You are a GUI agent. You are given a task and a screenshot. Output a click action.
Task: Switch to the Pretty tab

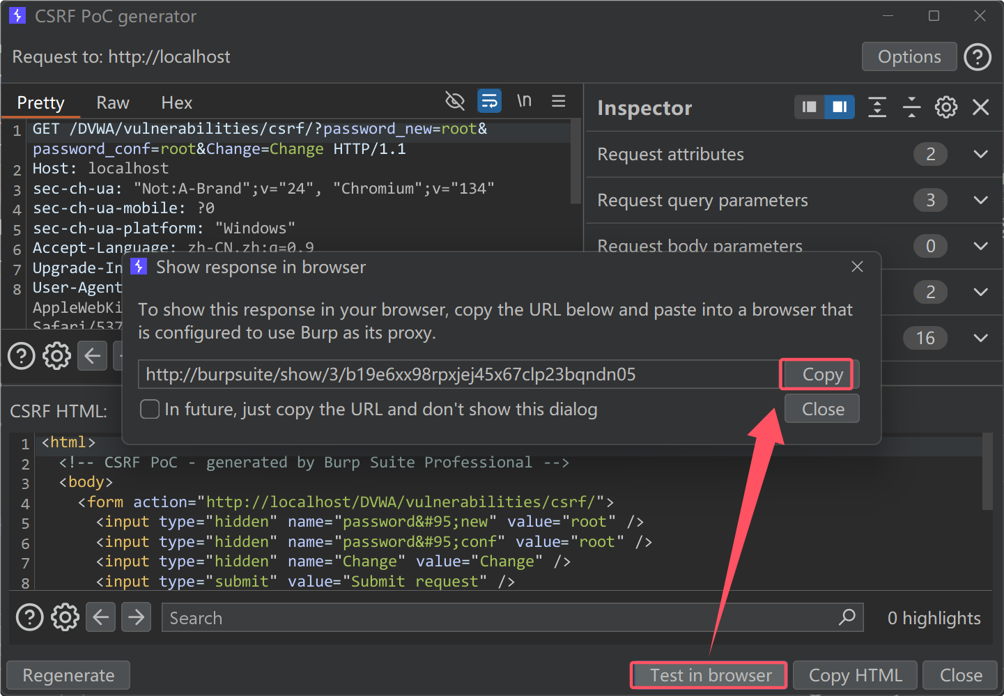point(40,103)
